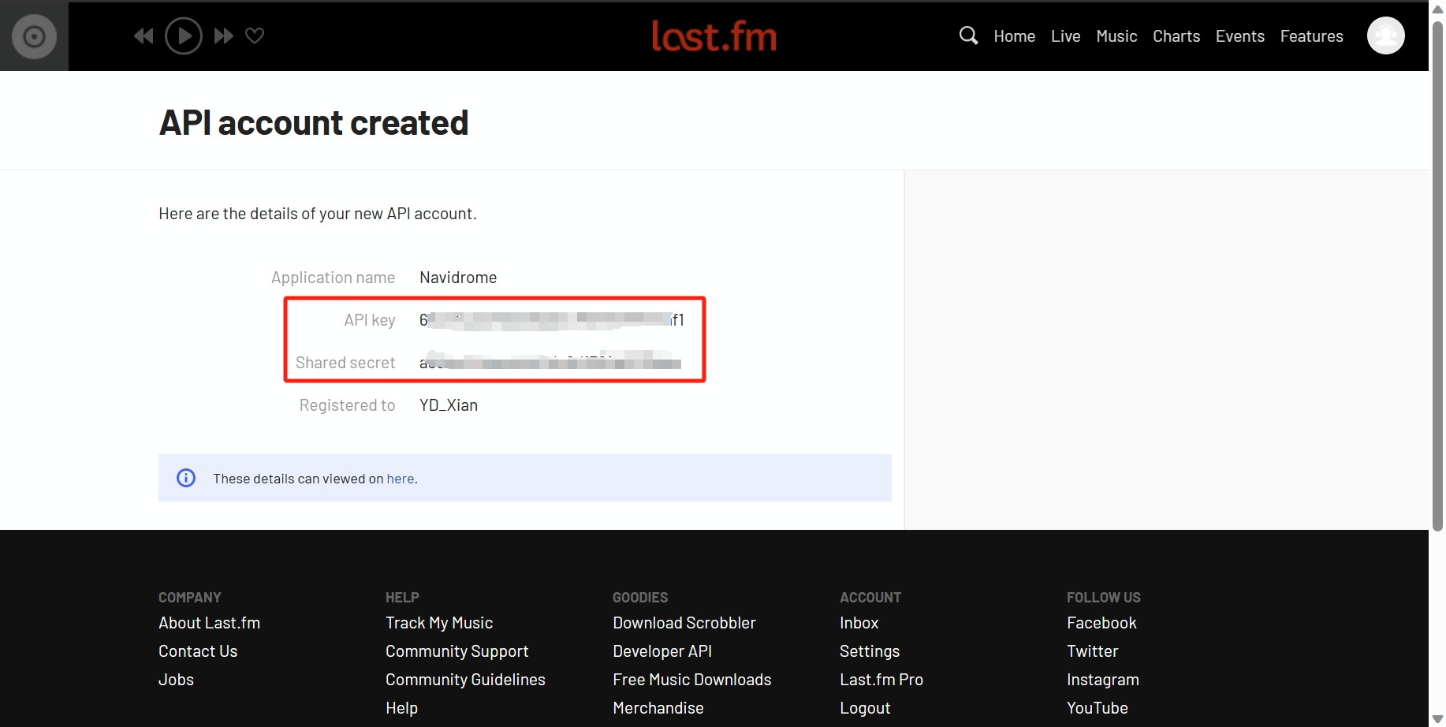Click the info circle icon in the notice

[x=186, y=478]
